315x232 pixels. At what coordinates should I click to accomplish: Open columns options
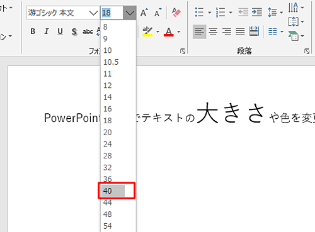tap(276, 32)
